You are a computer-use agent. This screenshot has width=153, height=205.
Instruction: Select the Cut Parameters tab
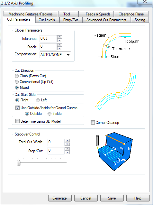click(19, 19)
